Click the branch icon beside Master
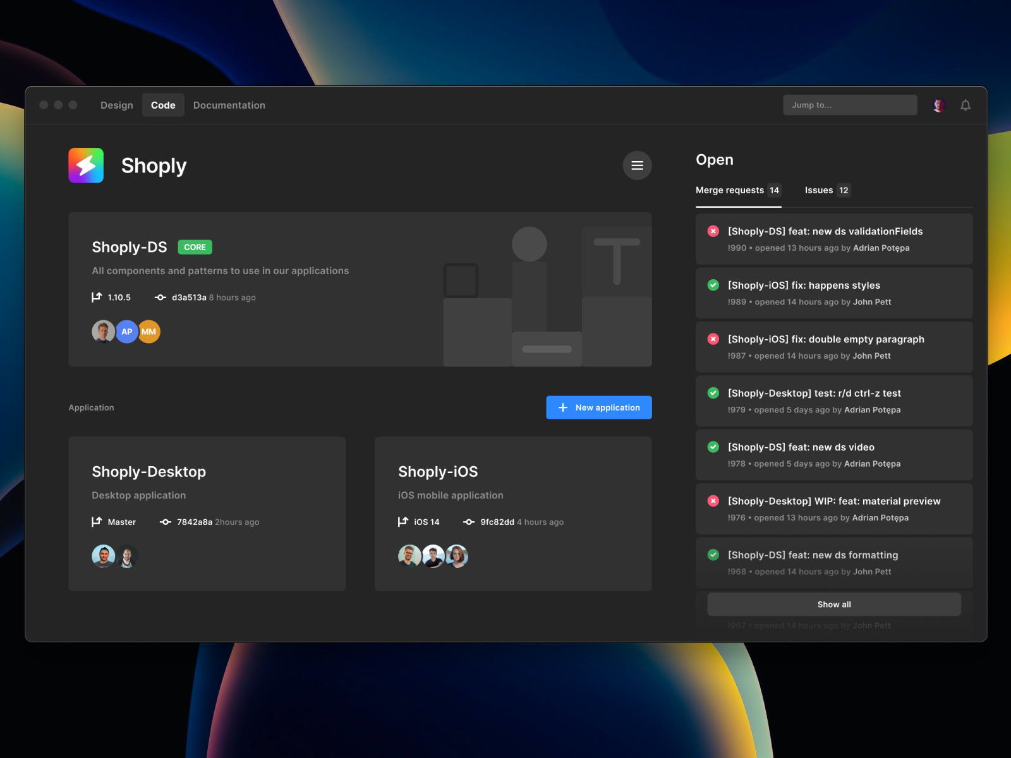The width and height of the screenshot is (1011, 758). point(97,522)
